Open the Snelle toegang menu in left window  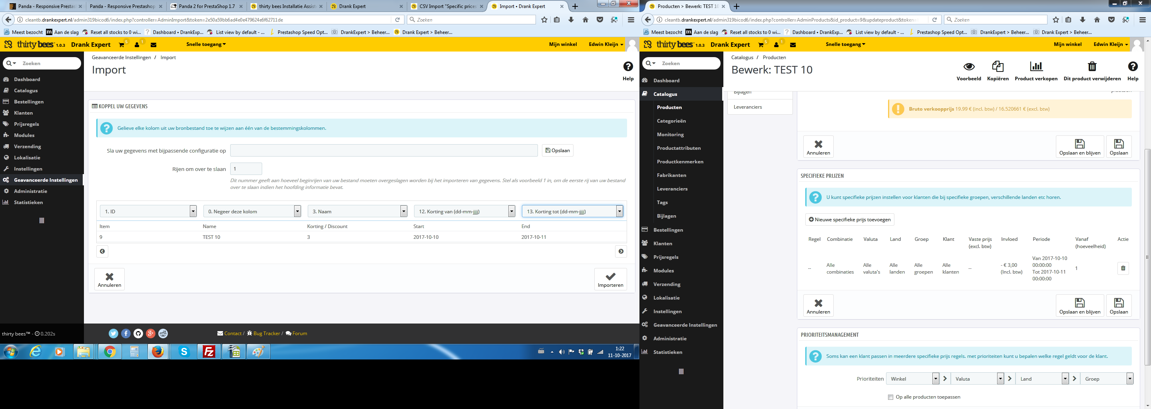click(x=206, y=44)
